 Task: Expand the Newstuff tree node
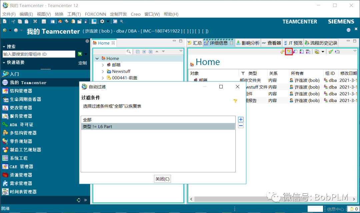pos(103,71)
